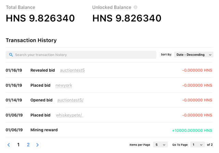Open the whiskeypete/ domain link
The width and height of the screenshot is (219, 153).
[69, 115]
